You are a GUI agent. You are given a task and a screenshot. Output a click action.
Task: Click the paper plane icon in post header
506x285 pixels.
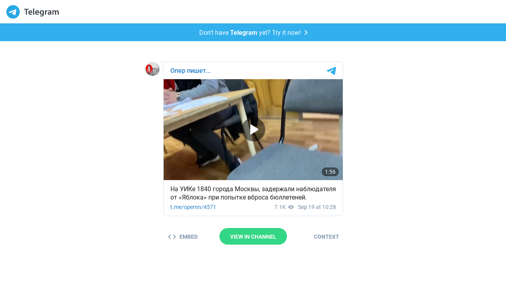331,71
